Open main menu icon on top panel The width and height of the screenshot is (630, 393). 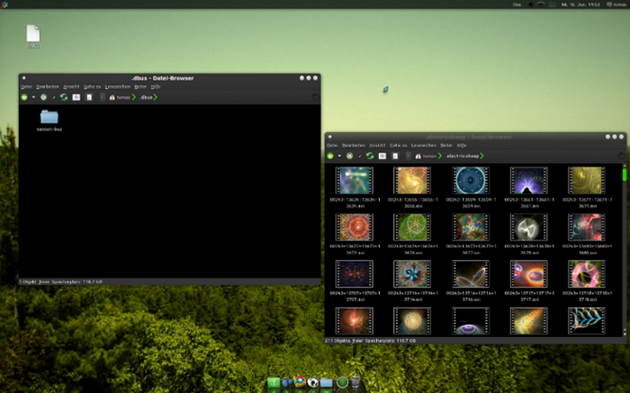click(4, 4)
